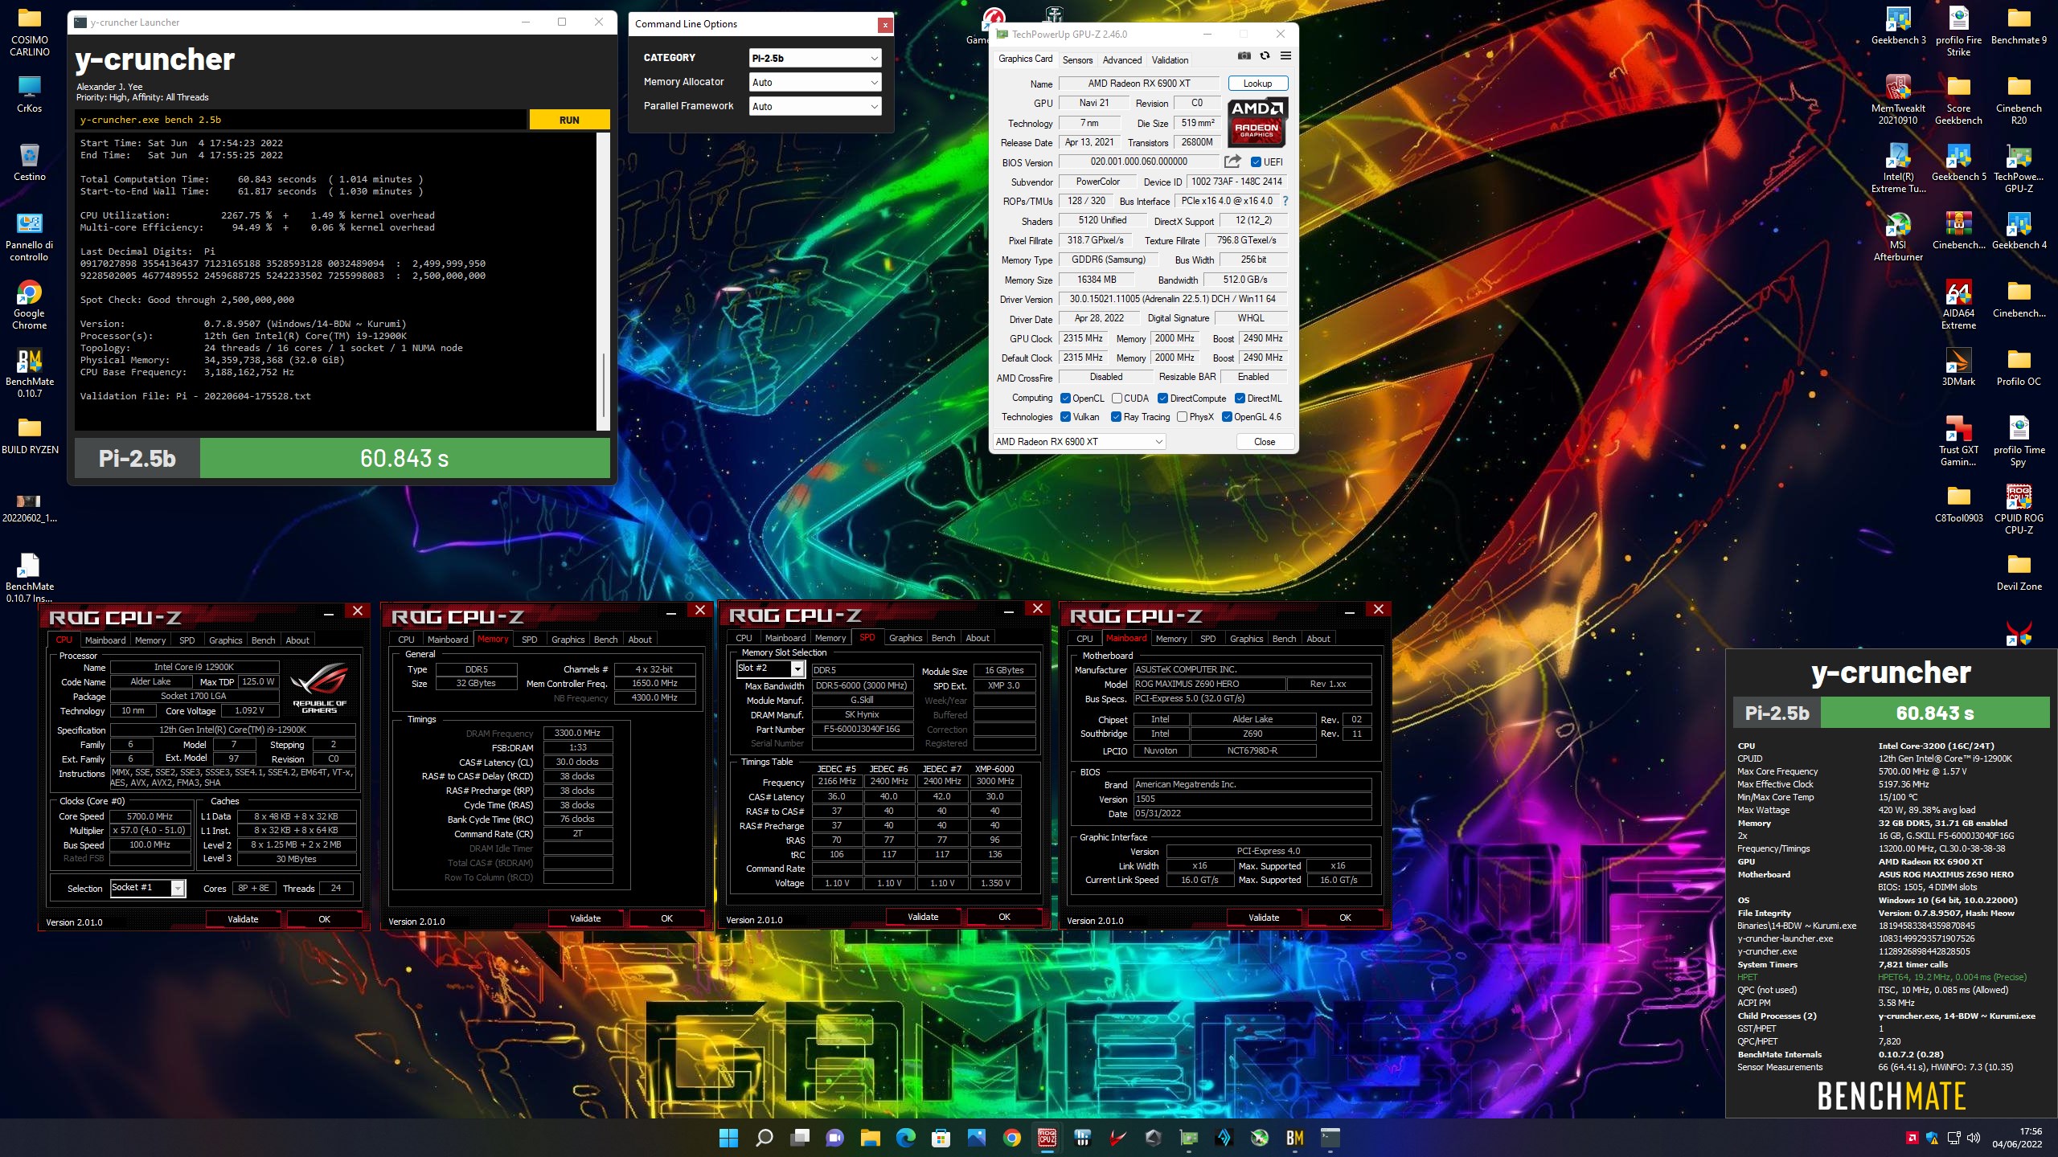The image size is (2058, 1157).
Task: Open the CATEGORY dropdown showing Pi-2.5b
Action: (815, 58)
